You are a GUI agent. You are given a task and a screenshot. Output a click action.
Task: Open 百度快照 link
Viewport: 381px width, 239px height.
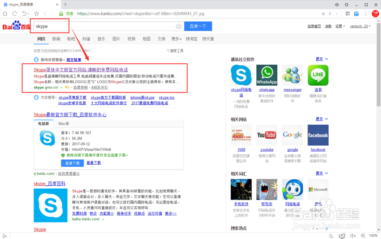click(80, 88)
